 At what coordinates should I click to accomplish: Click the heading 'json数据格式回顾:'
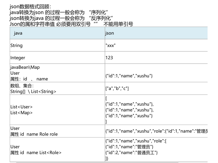(30, 6)
